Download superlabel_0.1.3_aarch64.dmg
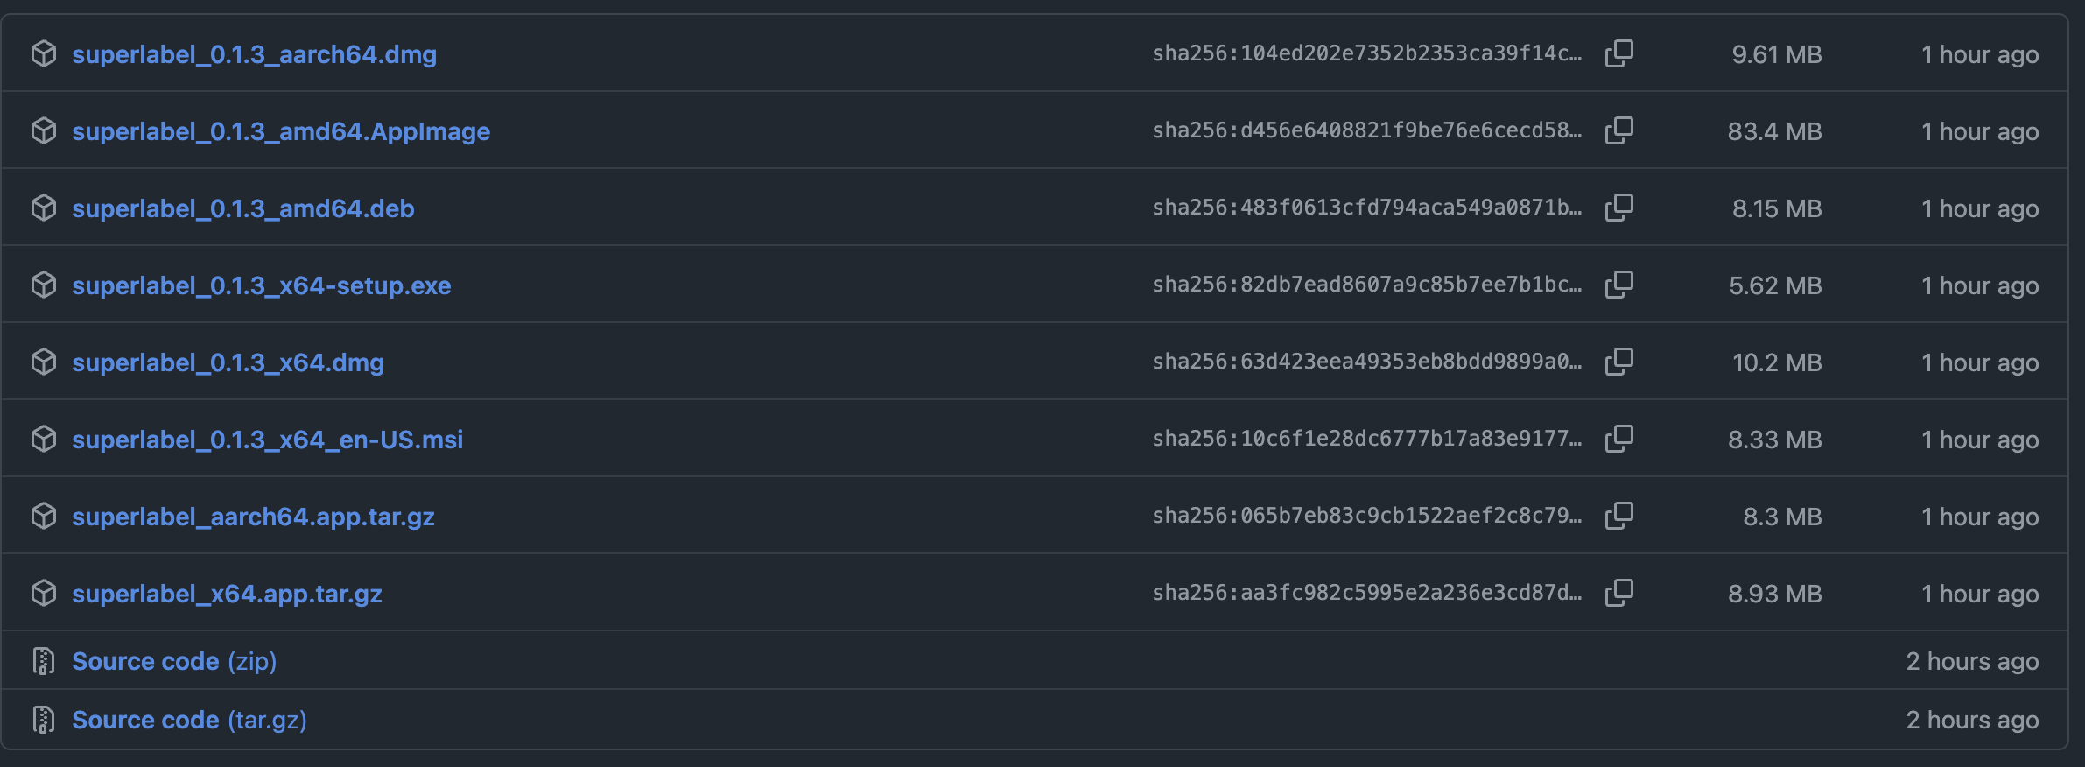 pyautogui.click(x=254, y=54)
